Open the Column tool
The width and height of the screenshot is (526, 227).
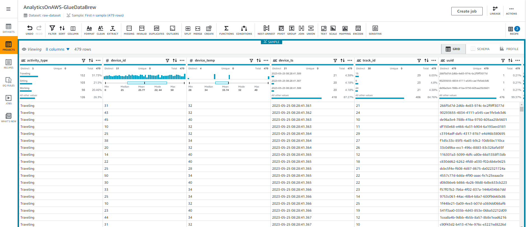coord(73,30)
